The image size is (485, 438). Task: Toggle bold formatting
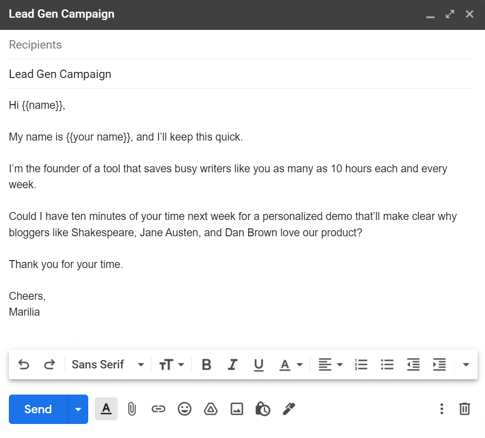coord(206,365)
